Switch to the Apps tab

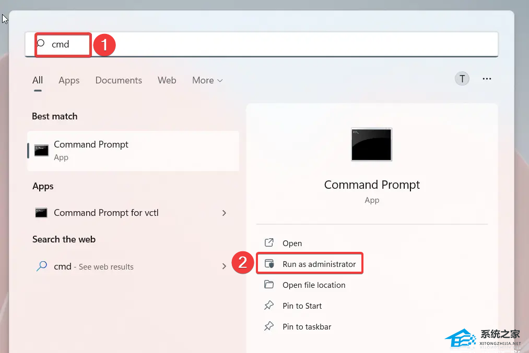[x=69, y=80]
